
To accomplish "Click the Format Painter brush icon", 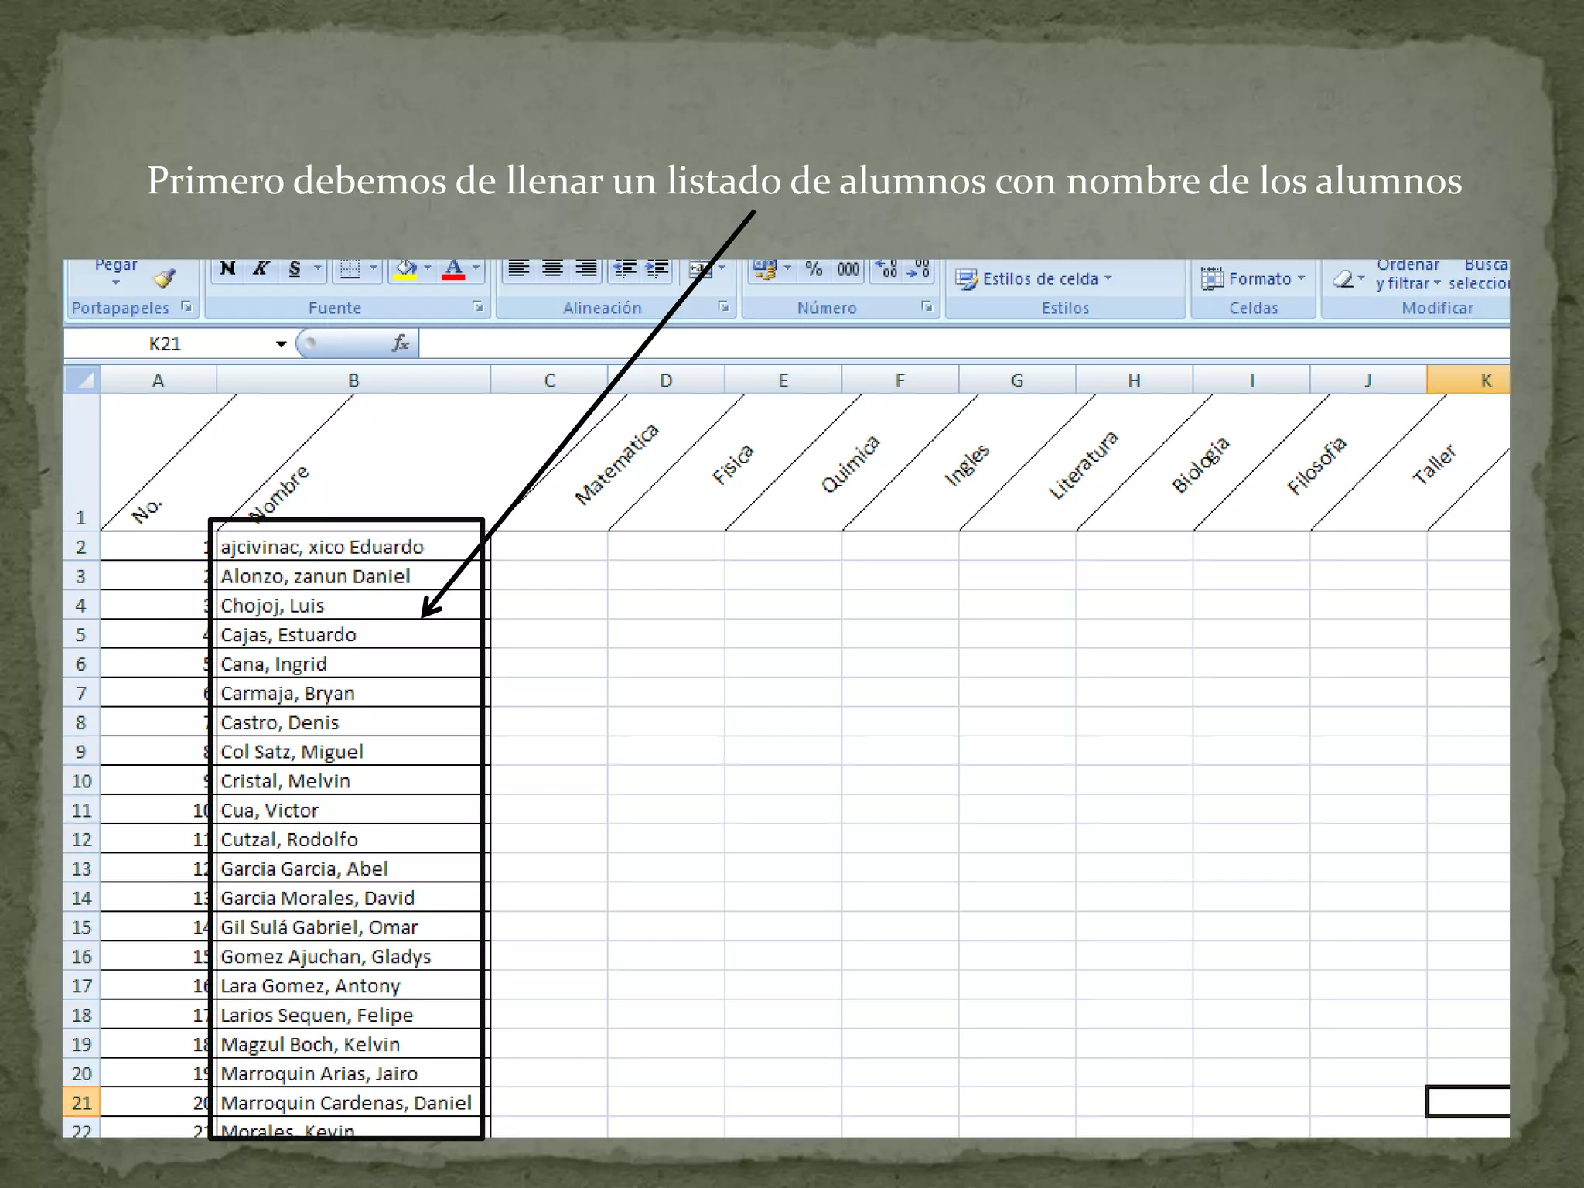I will click(164, 278).
